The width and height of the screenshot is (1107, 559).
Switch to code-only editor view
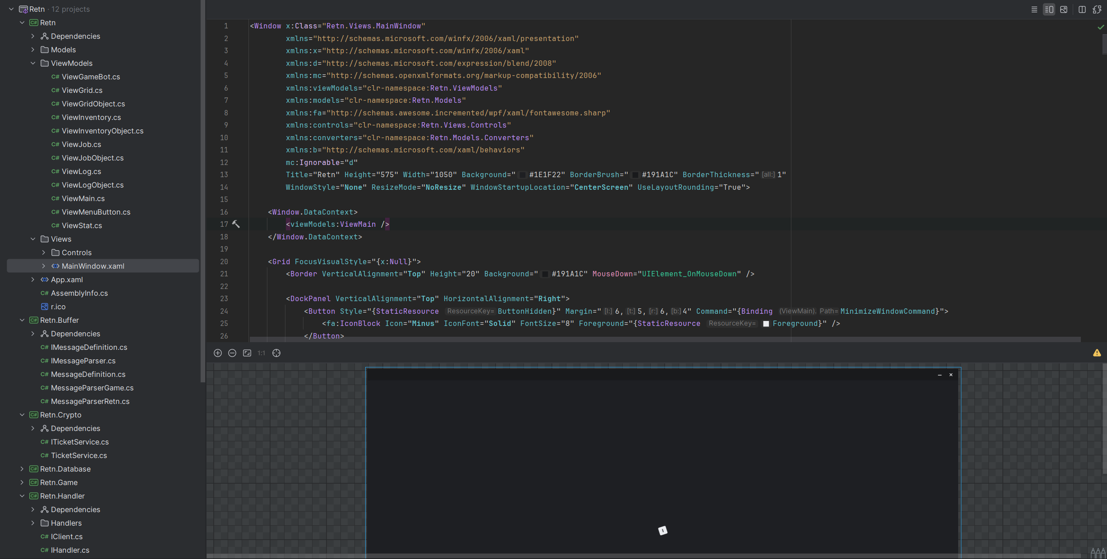click(1034, 9)
